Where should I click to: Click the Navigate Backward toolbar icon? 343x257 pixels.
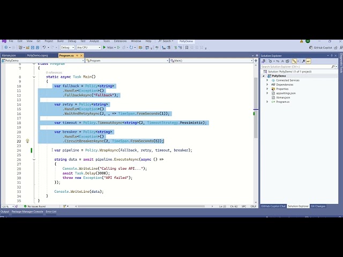click(6, 48)
